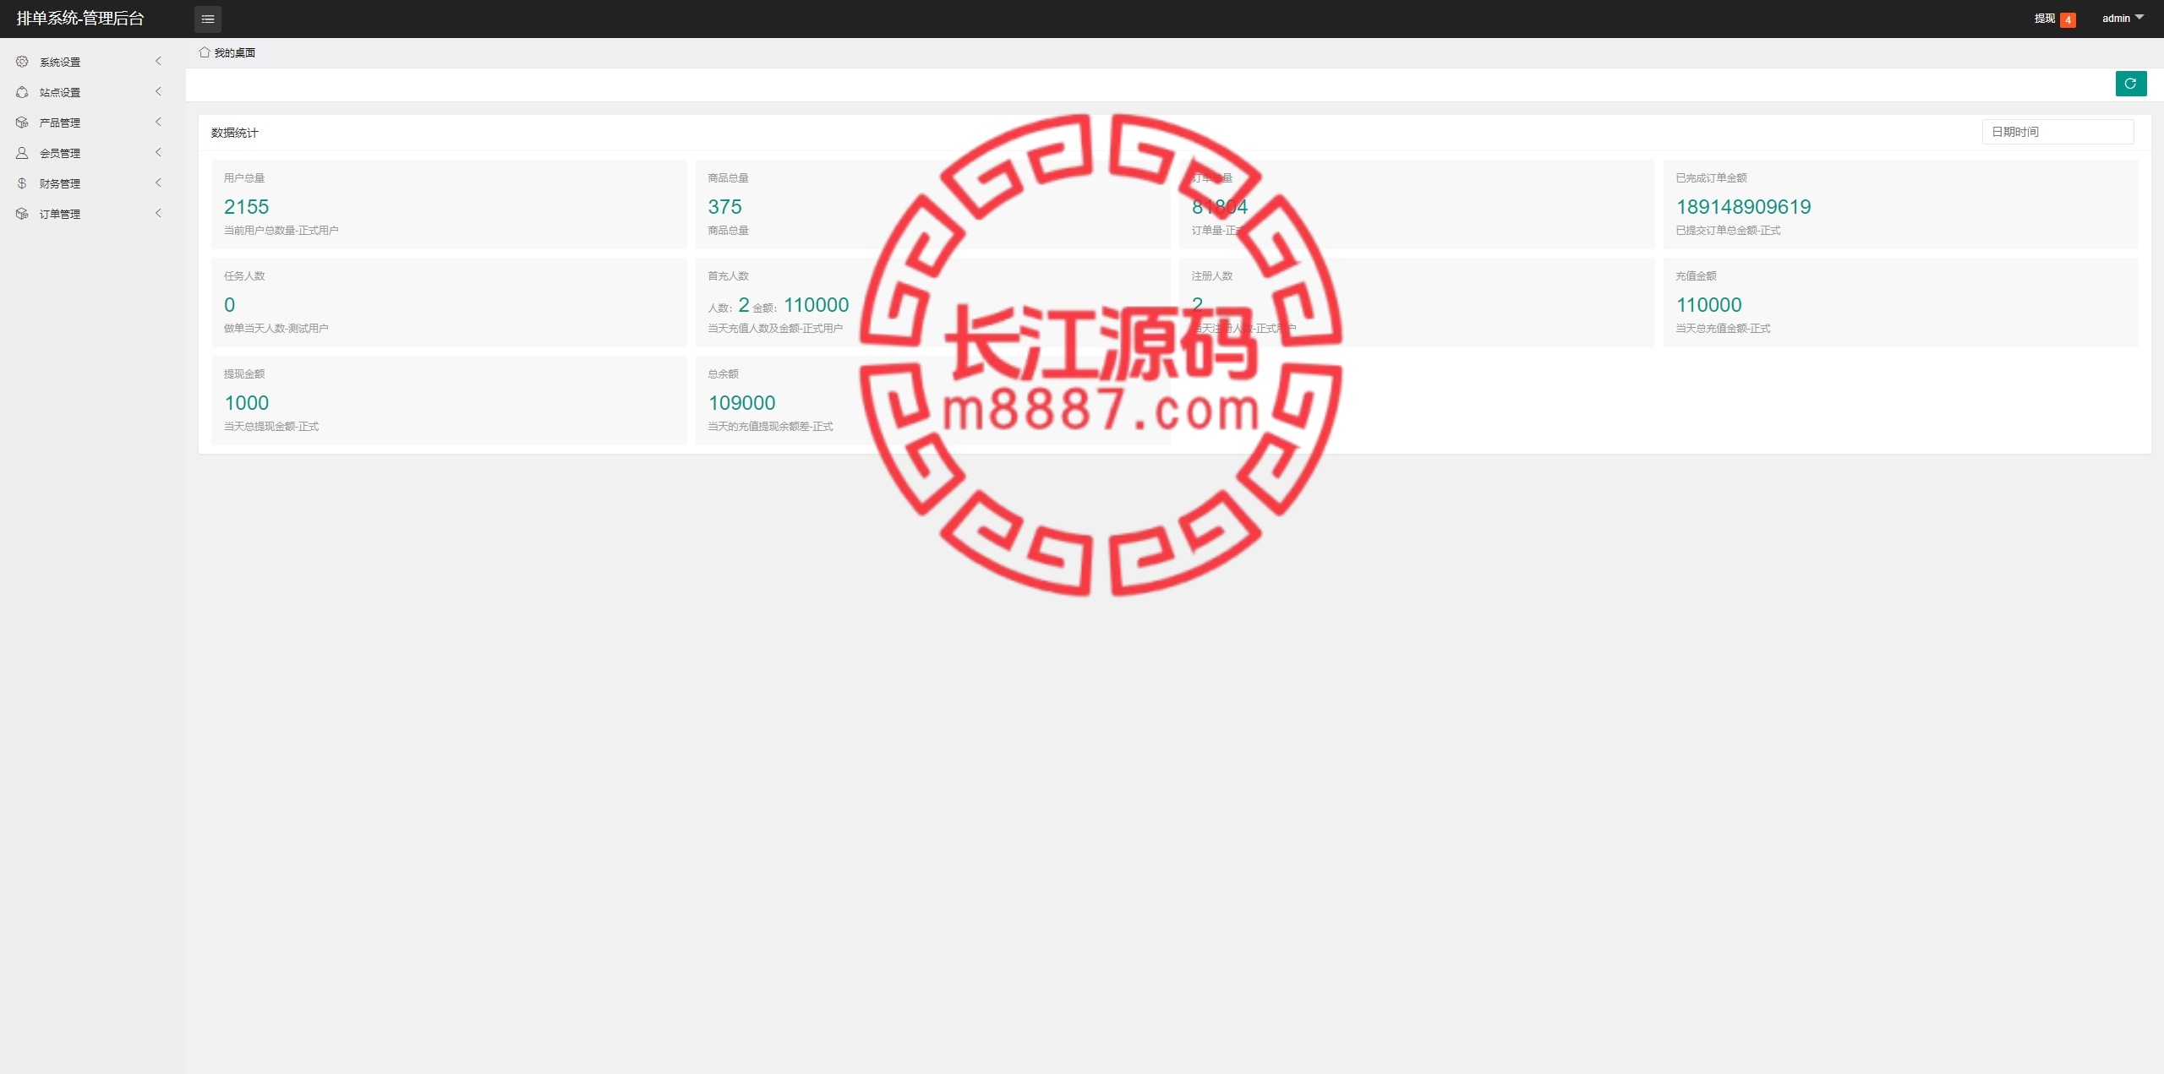Click the 提现 link in header
Screen dimensions: 2164x1074
point(2044,19)
